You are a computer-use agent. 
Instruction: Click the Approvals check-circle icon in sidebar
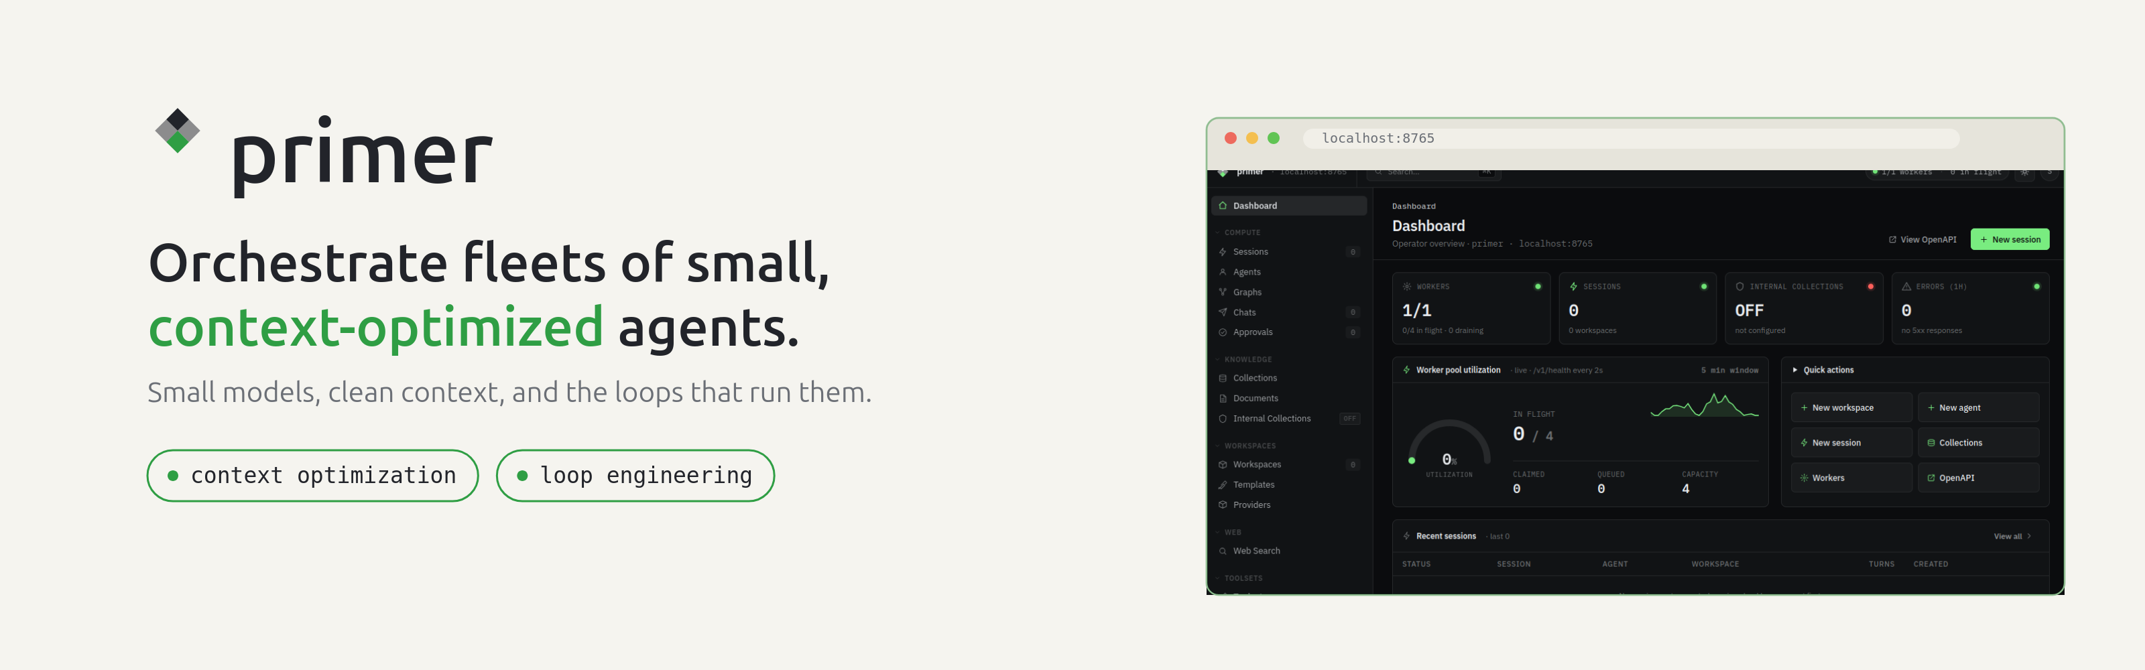[x=1223, y=332]
